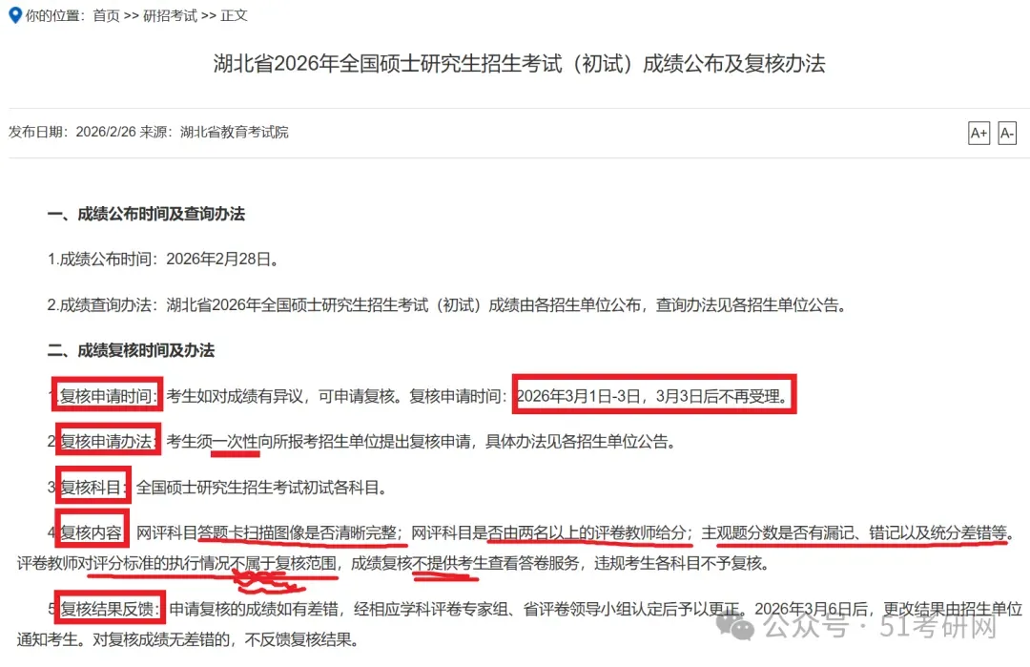
Task: Click the source 湖北省教育考试院 text
Action: tap(235, 132)
